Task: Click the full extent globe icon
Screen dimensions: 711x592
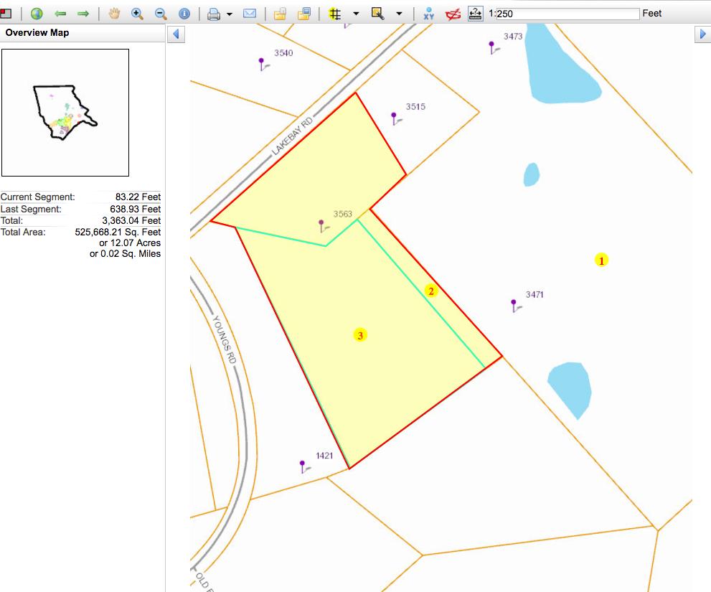Action: 37,14
